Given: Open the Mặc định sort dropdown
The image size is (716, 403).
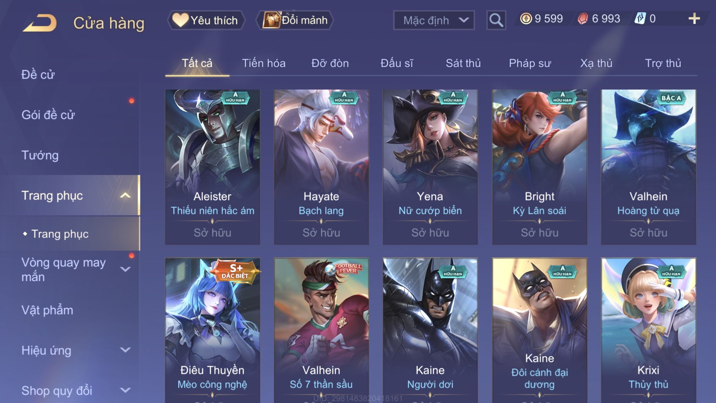Looking at the screenshot, I should tap(434, 20).
